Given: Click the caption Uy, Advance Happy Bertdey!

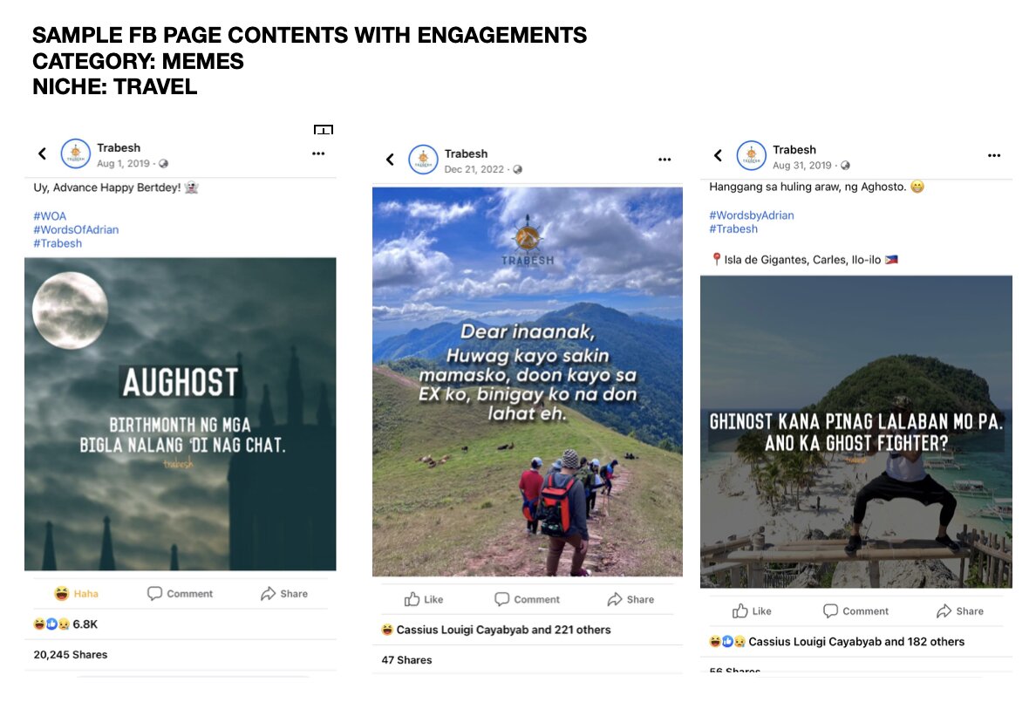Looking at the screenshot, I should coord(116,187).
